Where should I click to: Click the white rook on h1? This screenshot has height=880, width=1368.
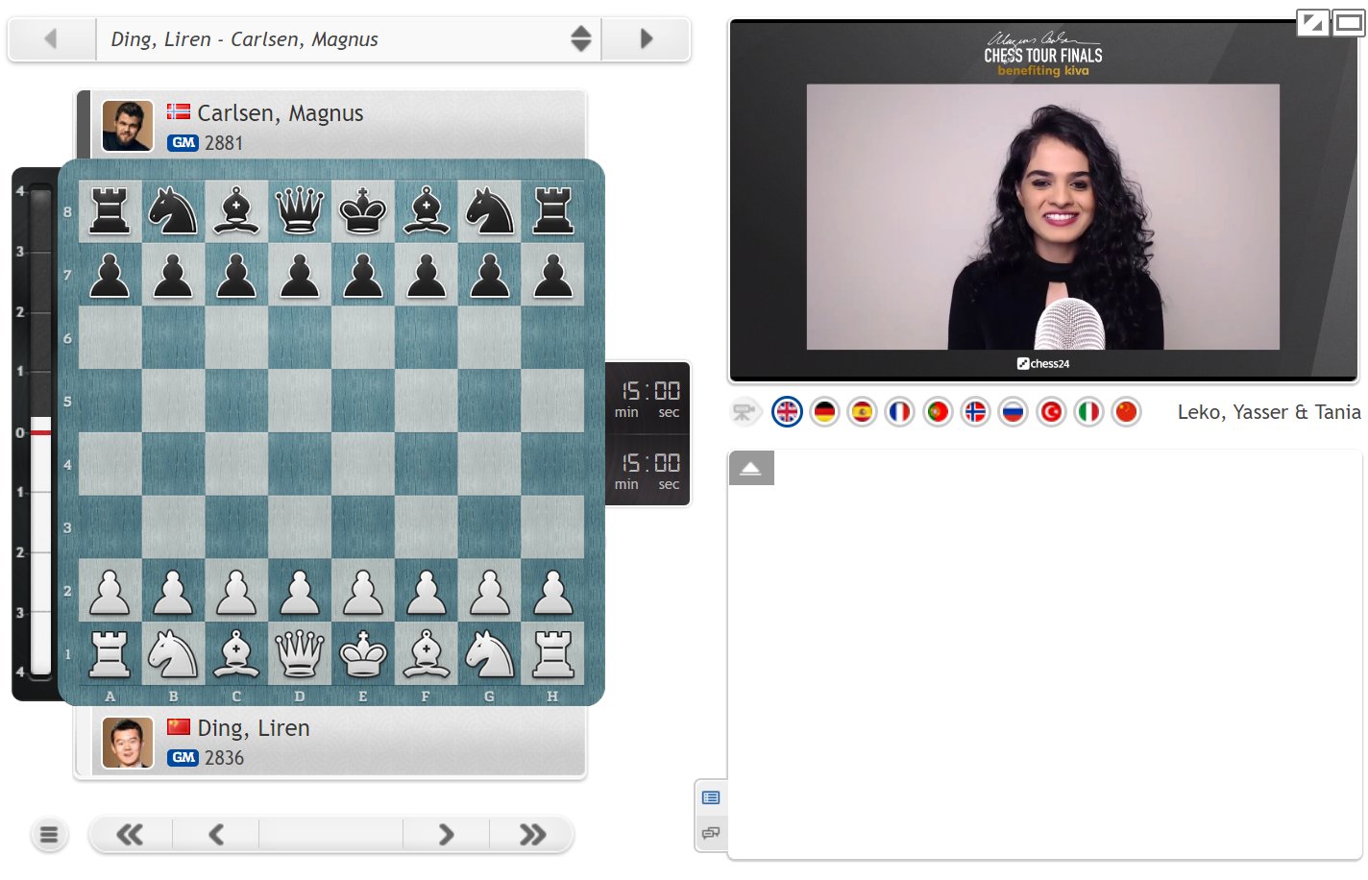(x=553, y=653)
